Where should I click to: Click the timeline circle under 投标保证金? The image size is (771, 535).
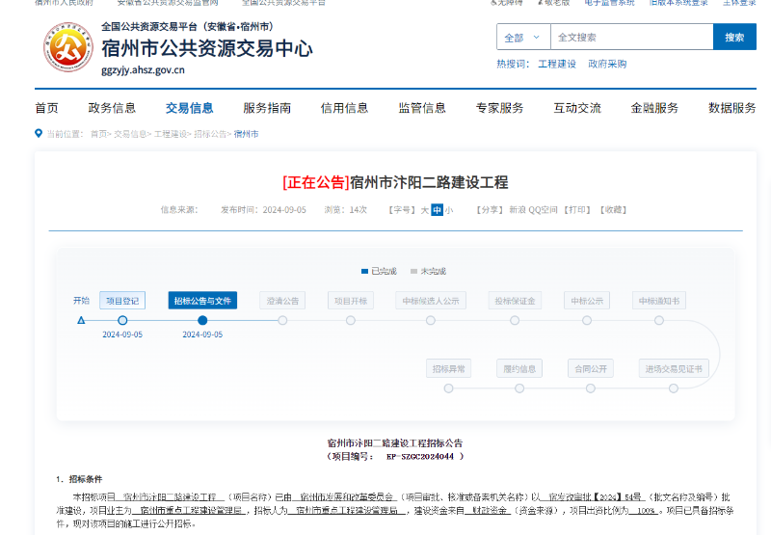[515, 321]
